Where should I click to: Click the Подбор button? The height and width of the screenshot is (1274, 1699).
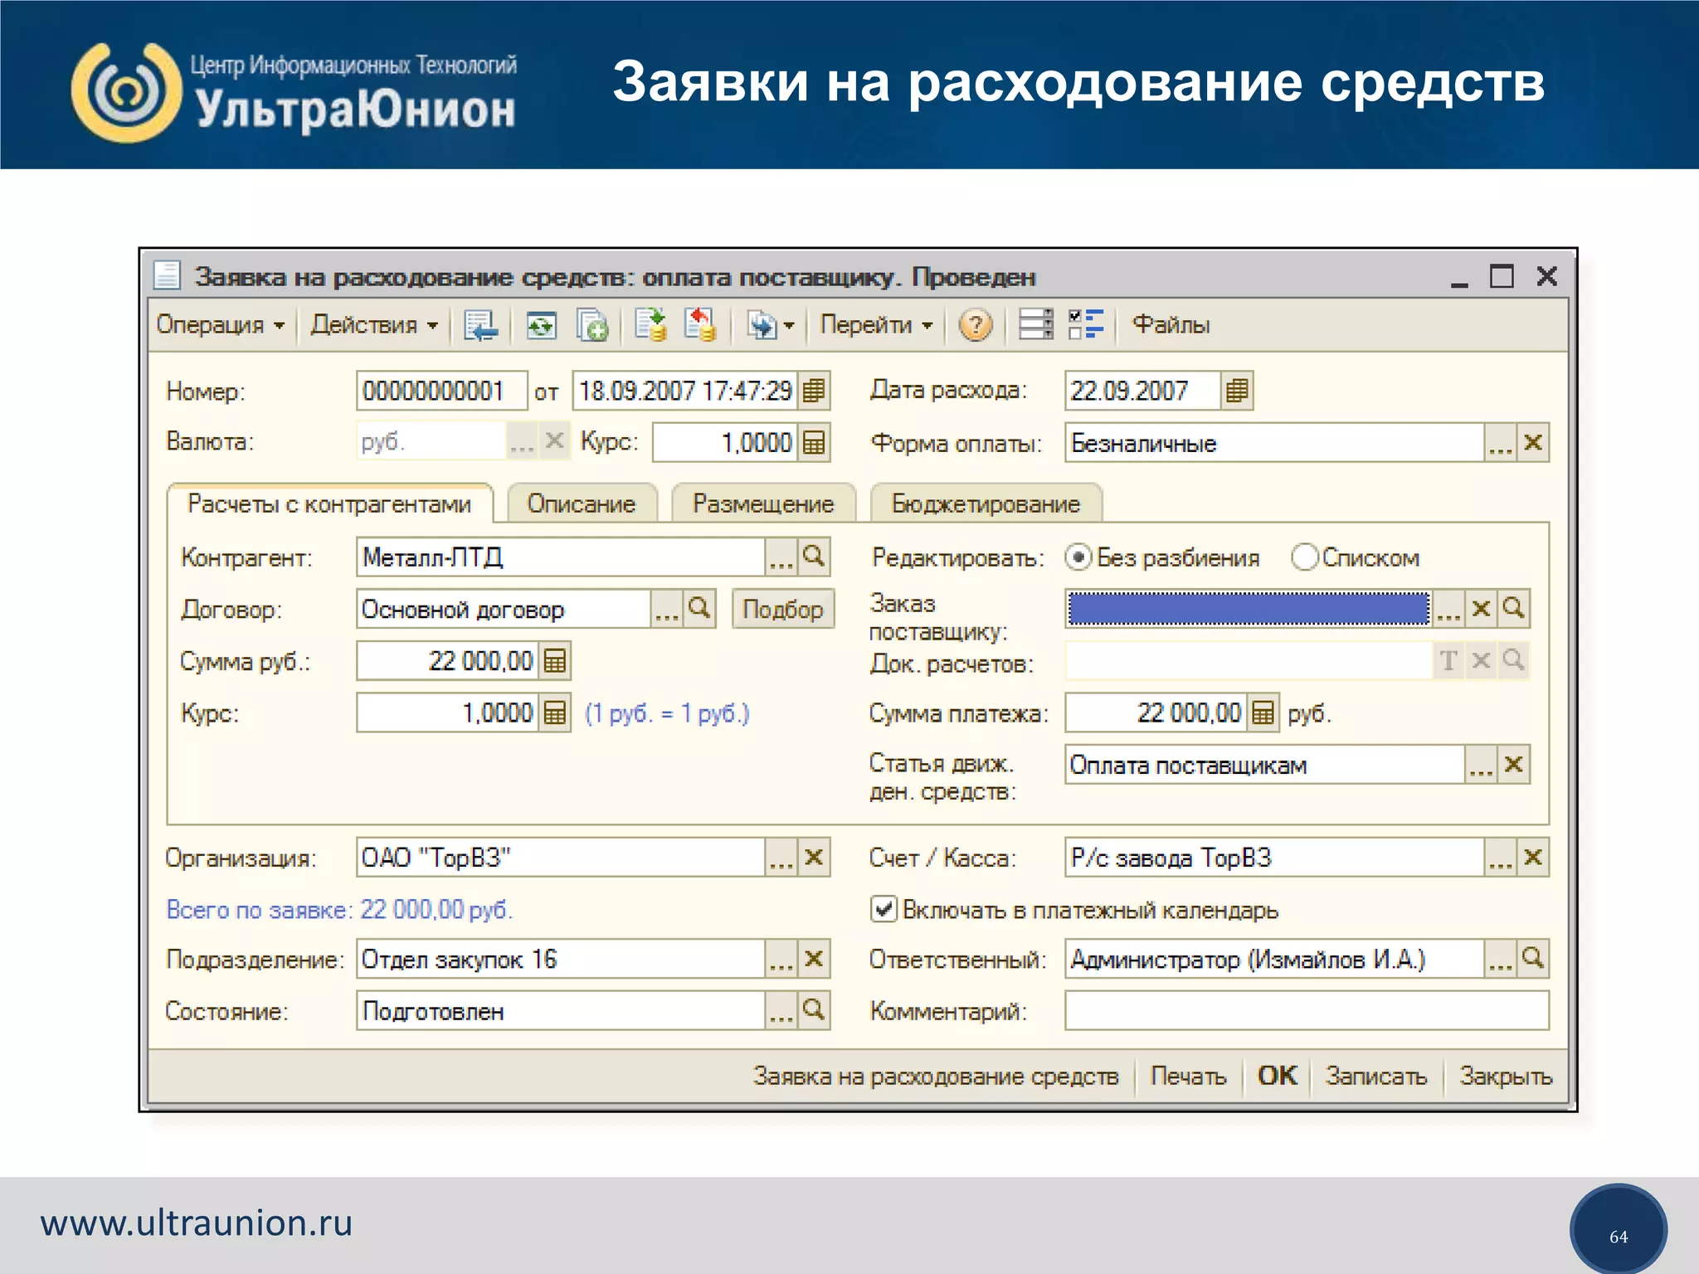pyautogui.click(x=782, y=609)
